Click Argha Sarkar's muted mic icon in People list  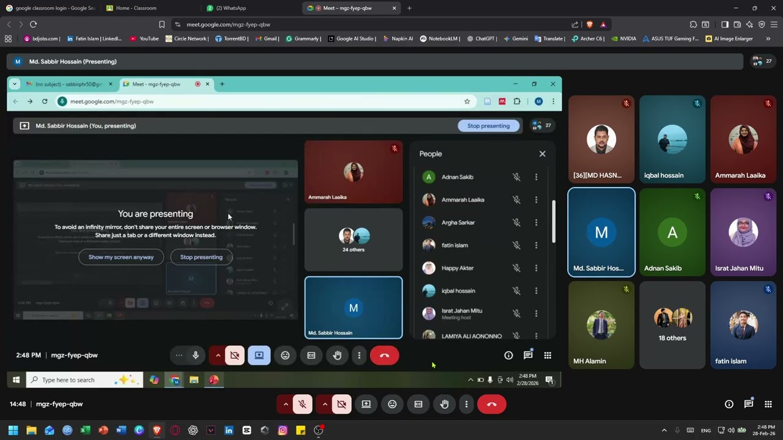click(516, 222)
